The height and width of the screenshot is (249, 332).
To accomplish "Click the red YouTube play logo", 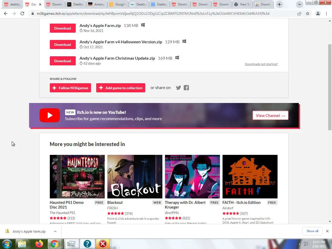I will (50, 115).
